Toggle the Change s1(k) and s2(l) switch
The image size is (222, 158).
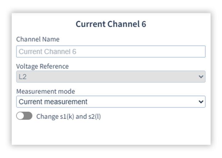coord(24,116)
